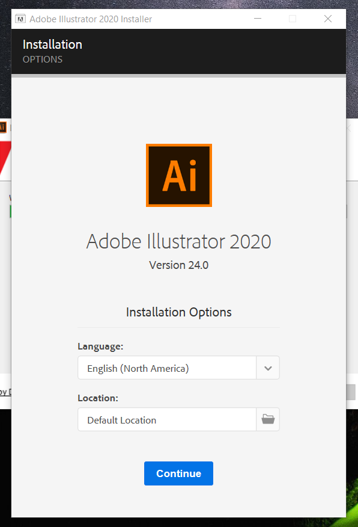This screenshot has width=358, height=527.
Task: Click the Language: label
Action: pos(100,347)
